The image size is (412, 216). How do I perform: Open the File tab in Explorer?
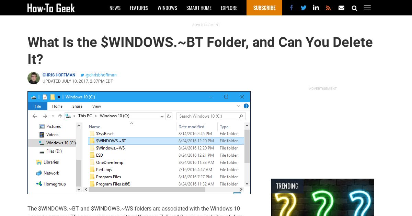coord(38,106)
